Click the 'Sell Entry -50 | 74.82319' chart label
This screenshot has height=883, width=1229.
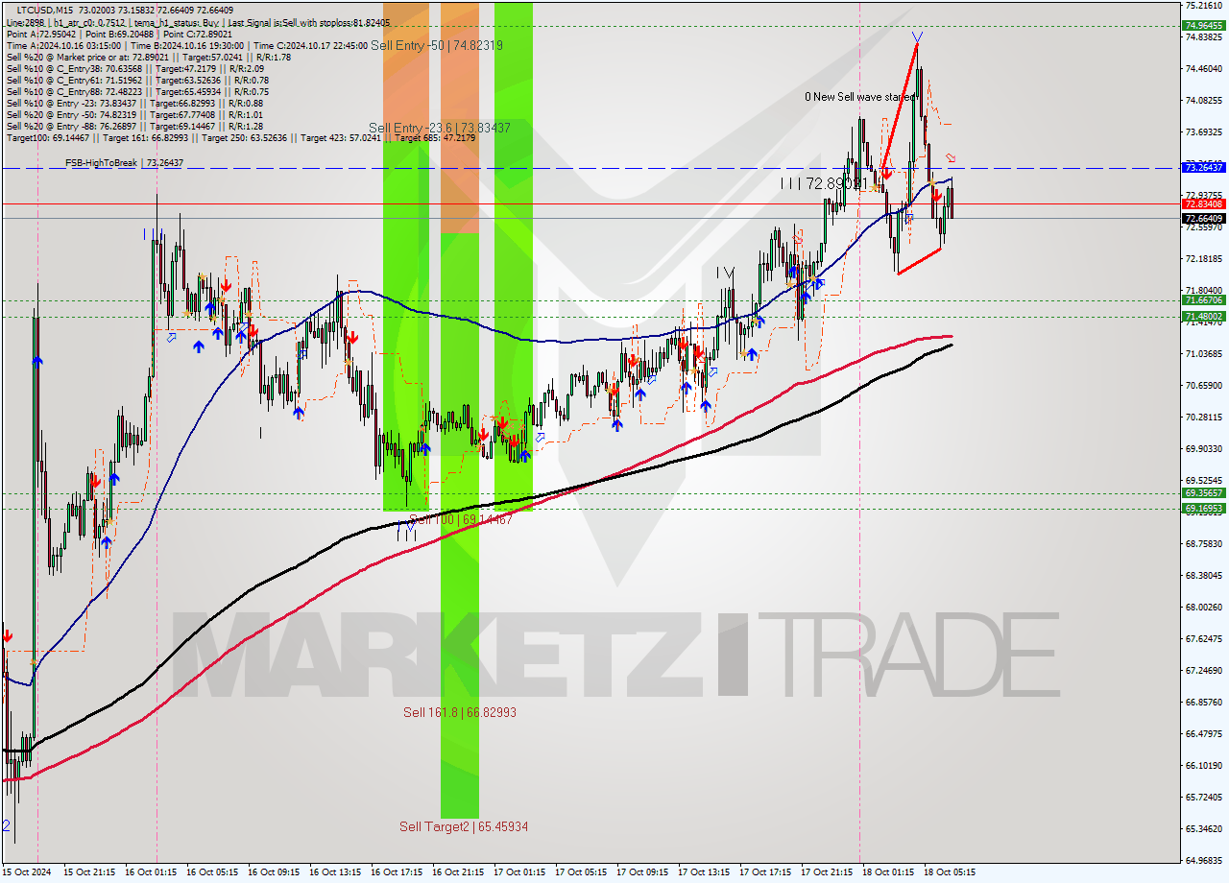click(437, 45)
